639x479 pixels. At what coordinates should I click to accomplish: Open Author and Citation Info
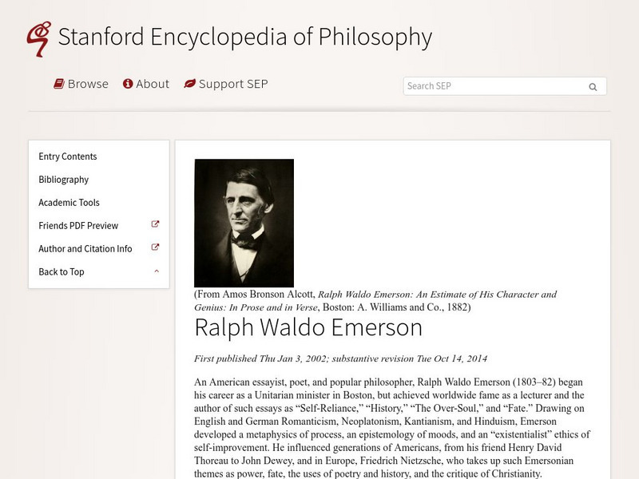click(85, 248)
